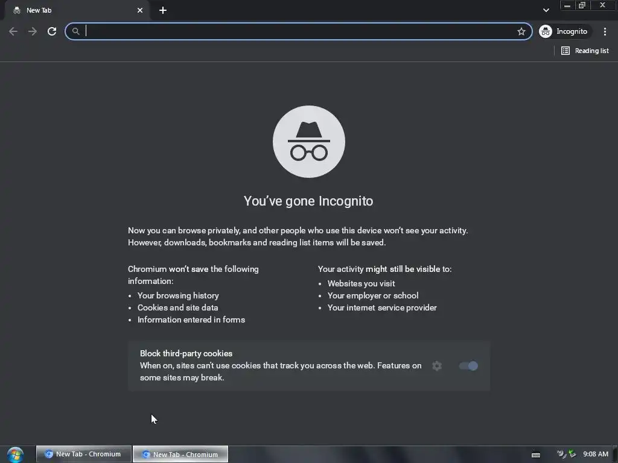Open cookie settings via gear icon

point(437,366)
